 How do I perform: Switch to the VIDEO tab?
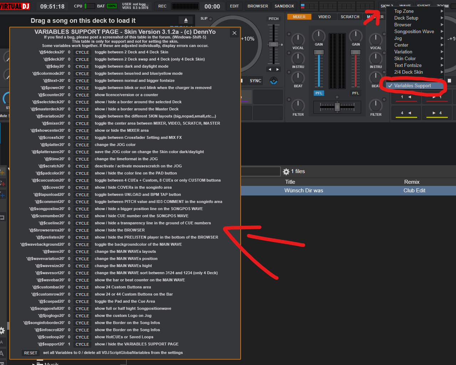(x=324, y=17)
